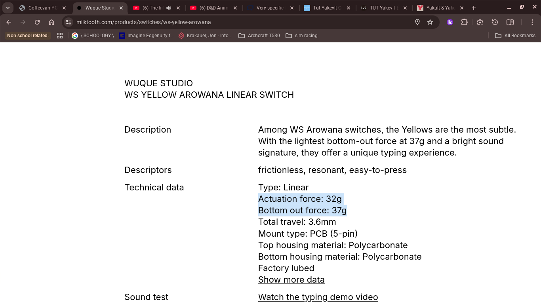
Task: Bookmark this page with the star
Action: click(430, 22)
